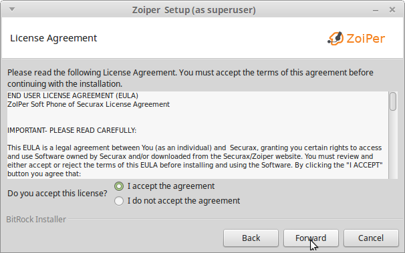Click the 'This EULA is a legal agreement' paragraph

click(x=195, y=161)
